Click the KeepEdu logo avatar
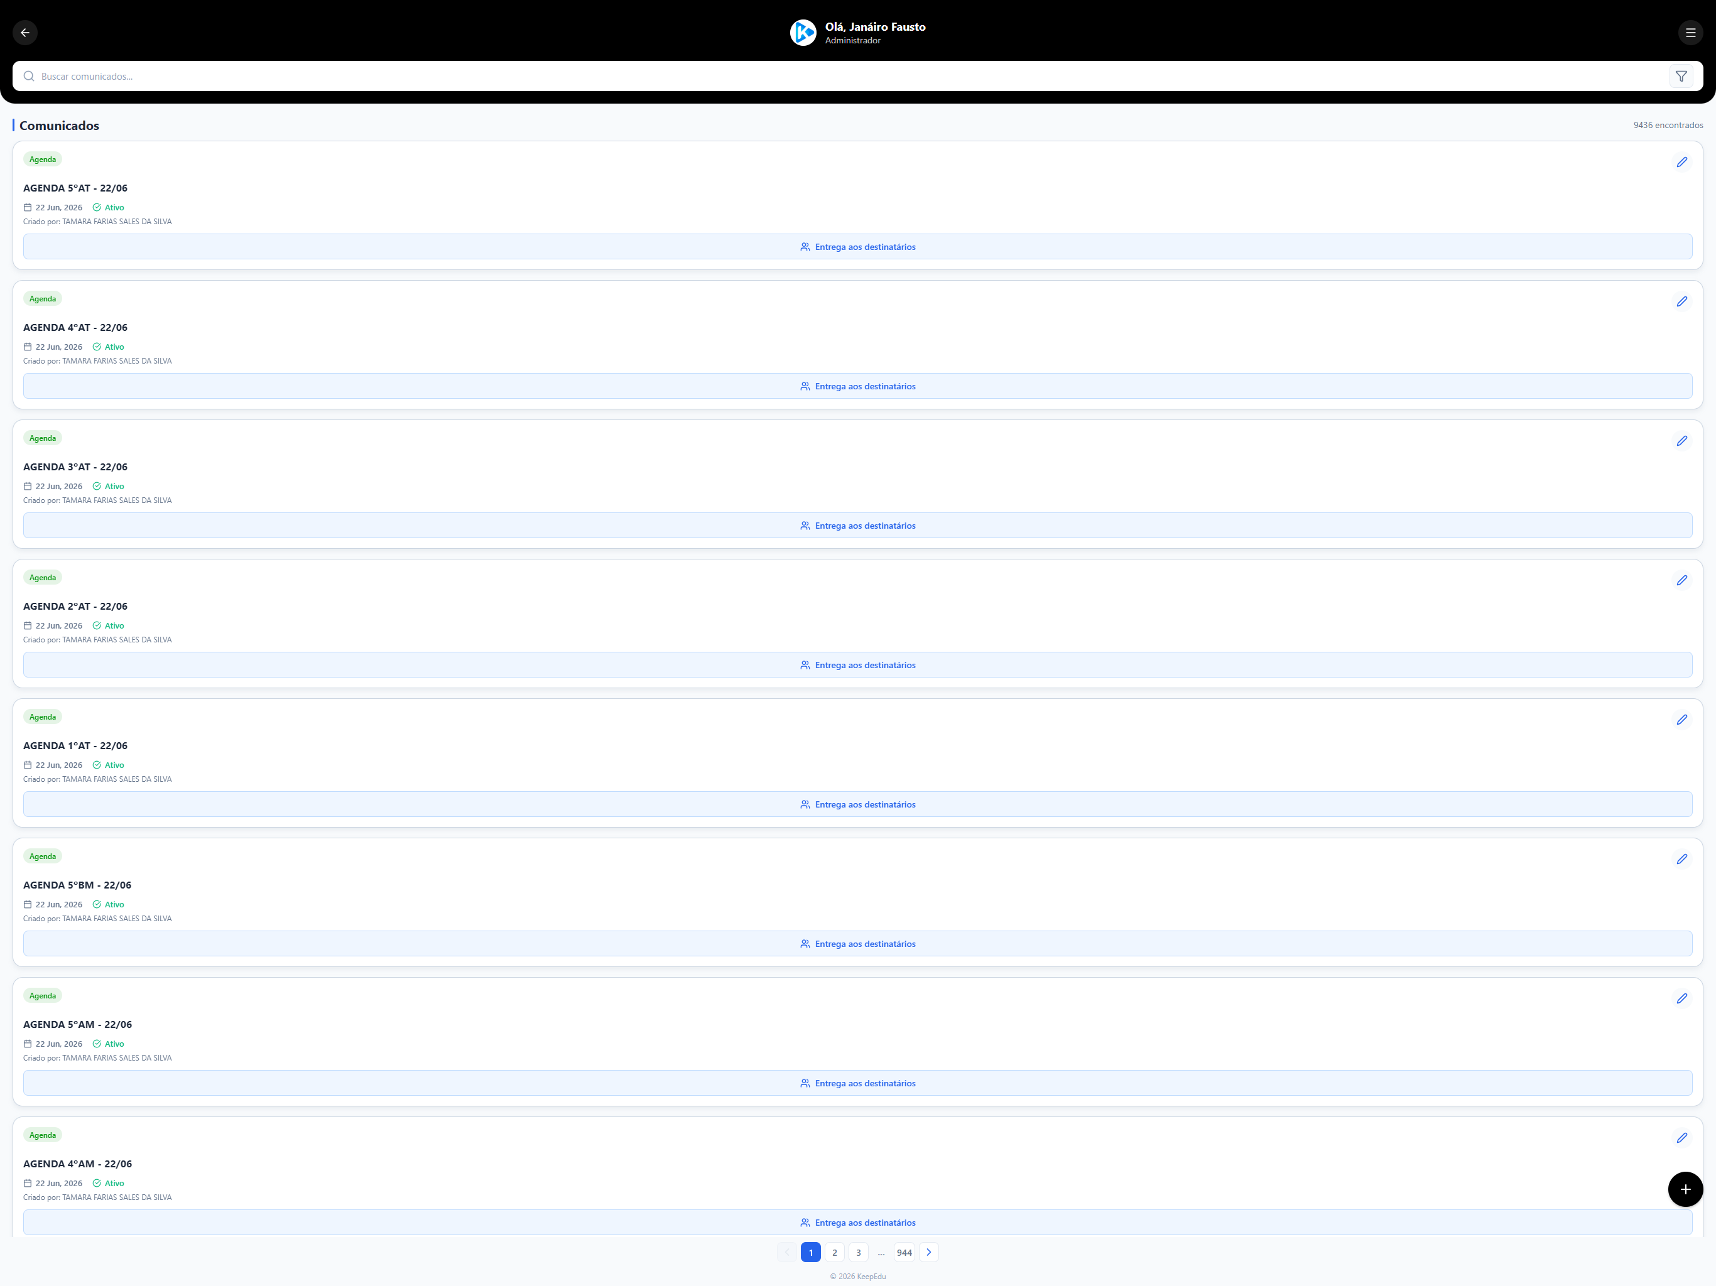Image resolution: width=1716 pixels, height=1286 pixels. pyautogui.click(x=803, y=33)
